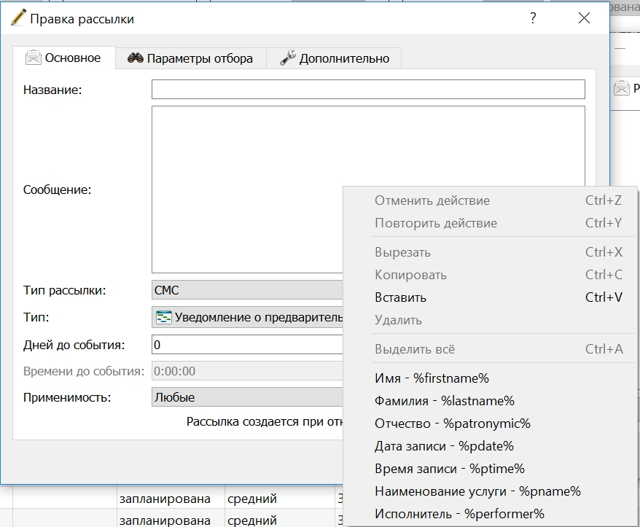Image resolution: width=640 pixels, height=527 pixels.
Task: Click the binoculars icon on Параметры отбора
Action: pyautogui.click(x=135, y=58)
